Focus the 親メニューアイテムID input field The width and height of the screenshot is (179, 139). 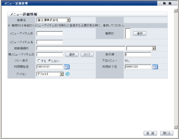click(x=50, y=54)
